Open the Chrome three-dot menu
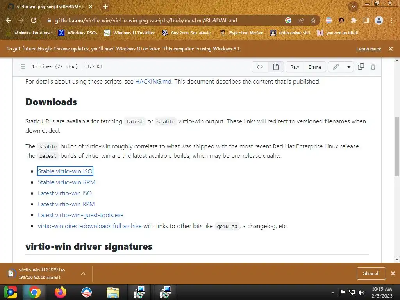This screenshot has width=400, height=300. click(x=391, y=20)
